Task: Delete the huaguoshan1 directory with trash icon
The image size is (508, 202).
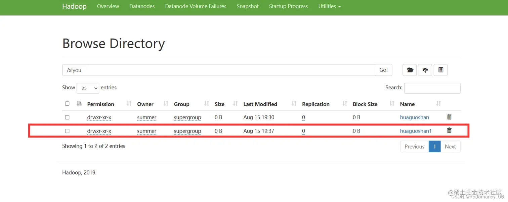Action: tap(449, 130)
